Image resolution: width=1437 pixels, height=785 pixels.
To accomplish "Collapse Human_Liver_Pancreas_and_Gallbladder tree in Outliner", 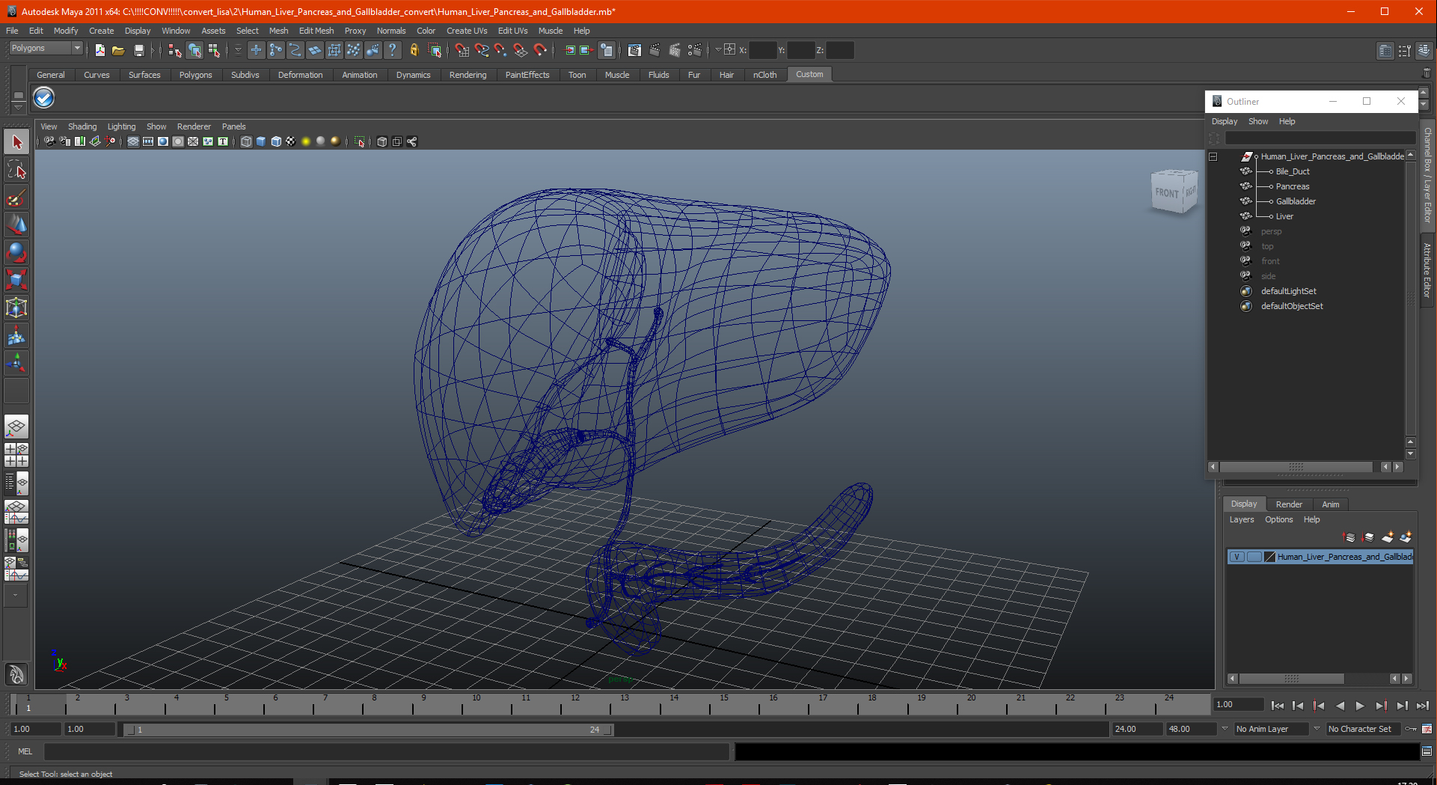I will (x=1213, y=156).
